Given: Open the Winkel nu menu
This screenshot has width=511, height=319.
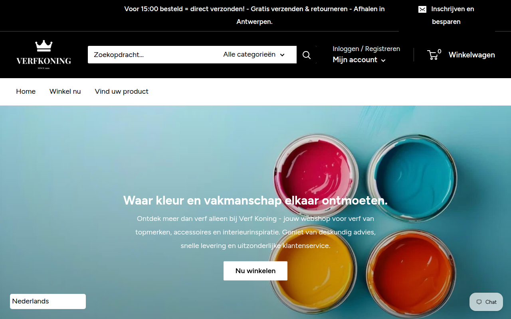Looking at the screenshot, I should [65, 92].
